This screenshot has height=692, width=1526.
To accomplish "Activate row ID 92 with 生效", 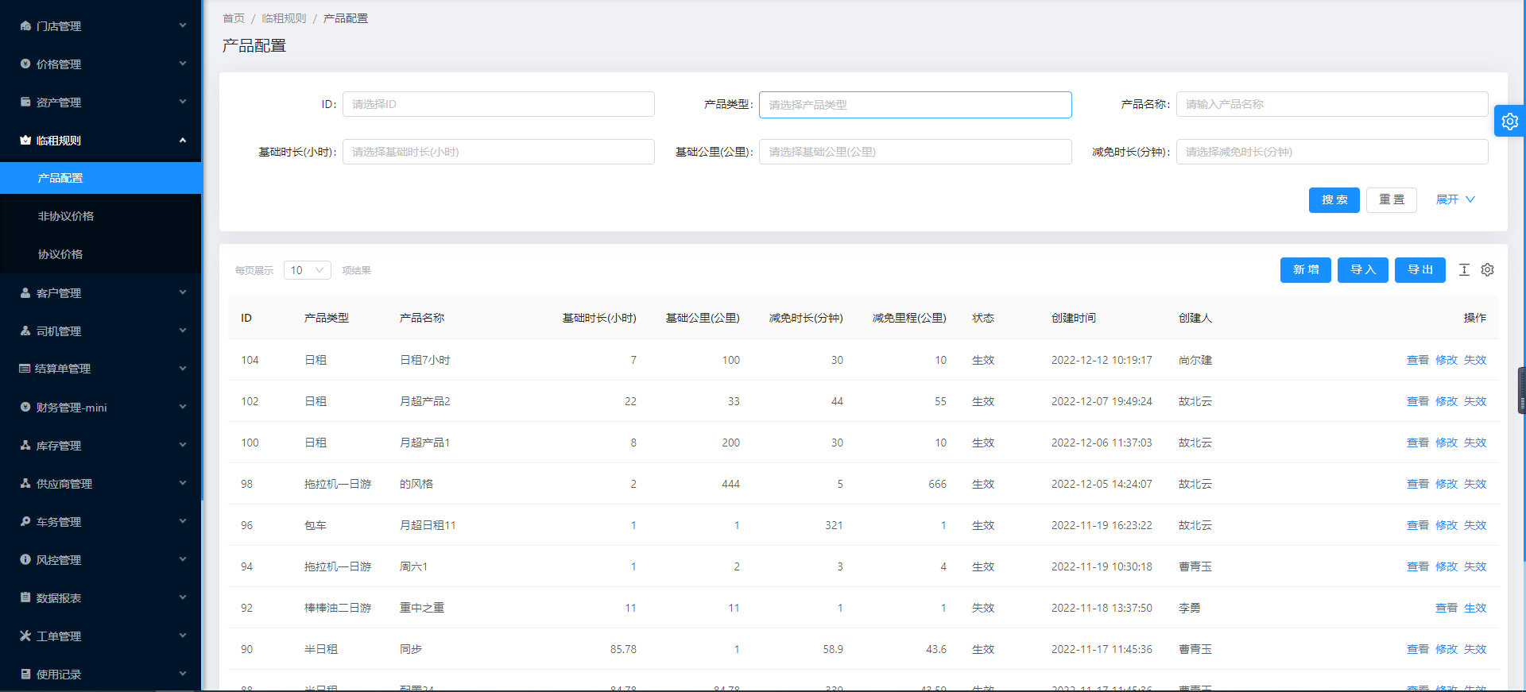I will tap(1474, 608).
